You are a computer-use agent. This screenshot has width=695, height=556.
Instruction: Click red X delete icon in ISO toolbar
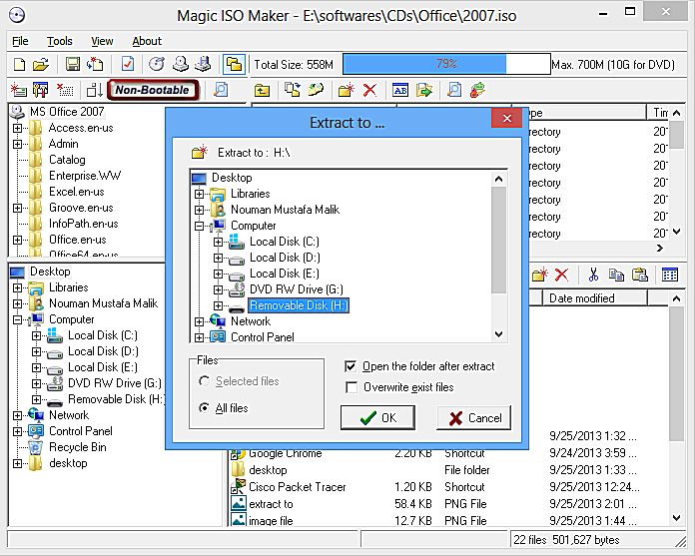click(369, 90)
